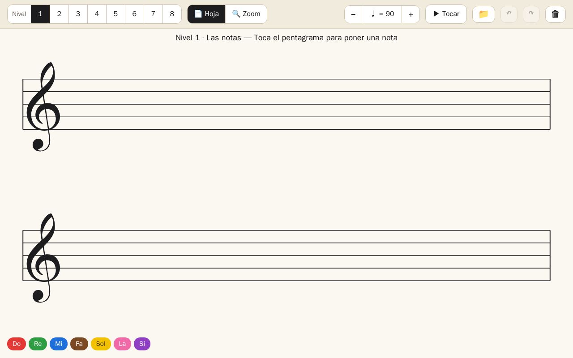Select level 2
Screen dimensions: 573x358
coord(59,14)
